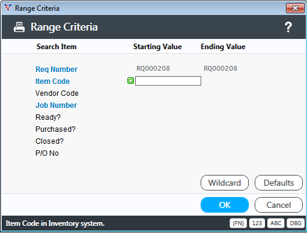Click the Req Number ending value RQ000208
Screen dimensions: 307x233
click(x=220, y=68)
